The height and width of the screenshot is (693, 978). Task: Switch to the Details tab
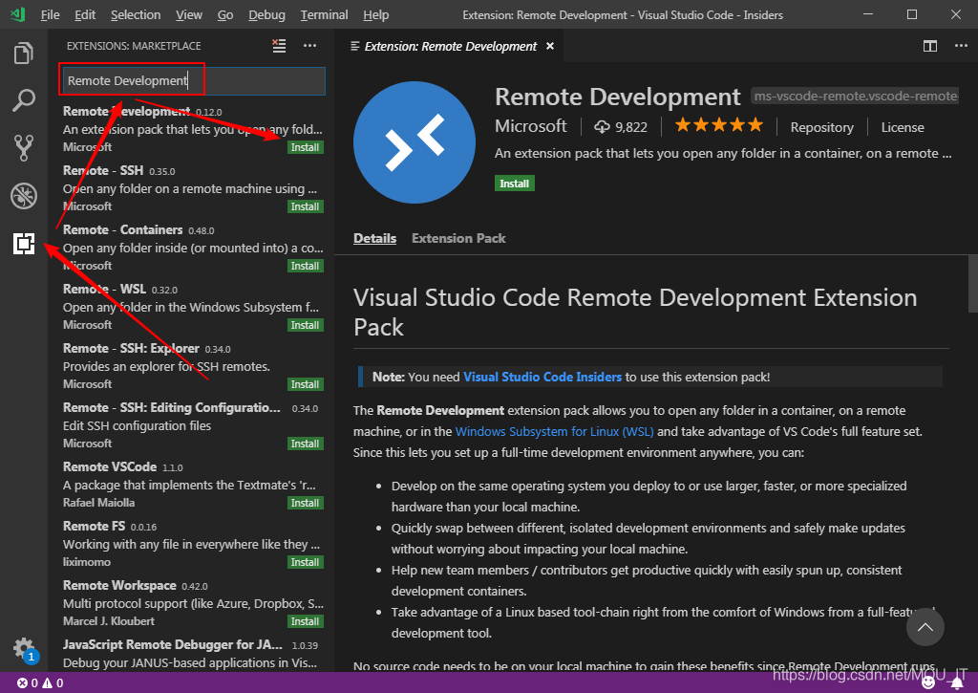point(374,239)
